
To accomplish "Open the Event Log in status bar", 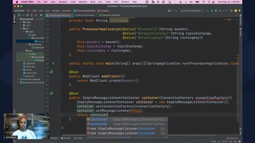I will tap(232, 138).
